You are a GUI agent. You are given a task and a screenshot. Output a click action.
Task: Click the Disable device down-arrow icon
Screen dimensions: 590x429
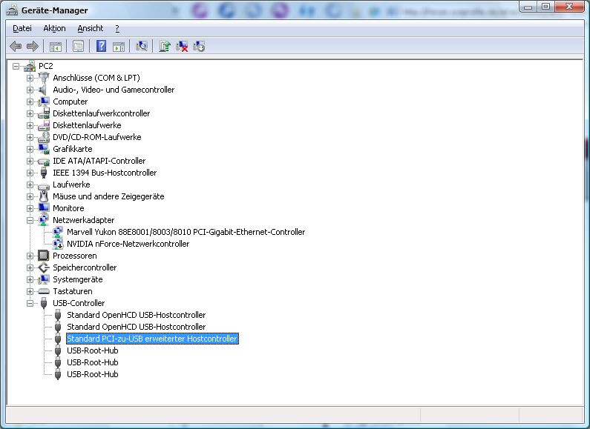(199, 46)
